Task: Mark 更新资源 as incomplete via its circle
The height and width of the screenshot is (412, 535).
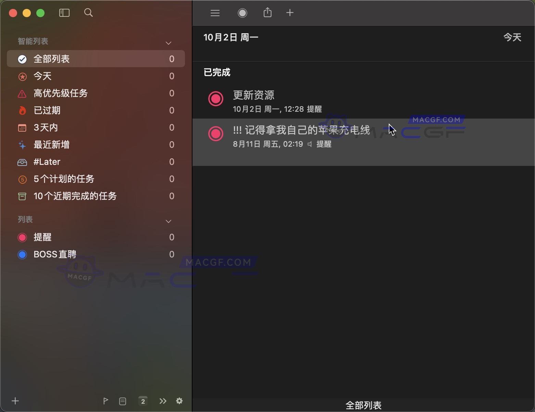Action: coord(215,99)
